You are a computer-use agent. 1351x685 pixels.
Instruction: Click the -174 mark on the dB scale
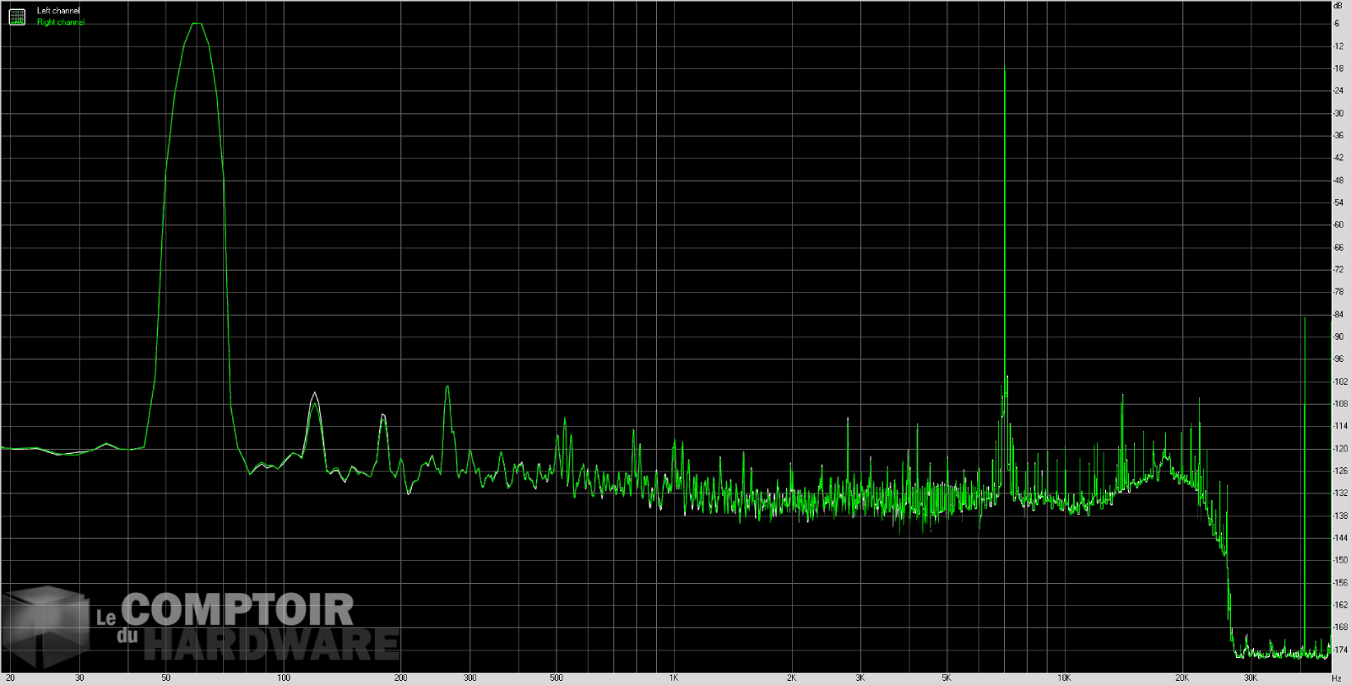(1339, 650)
